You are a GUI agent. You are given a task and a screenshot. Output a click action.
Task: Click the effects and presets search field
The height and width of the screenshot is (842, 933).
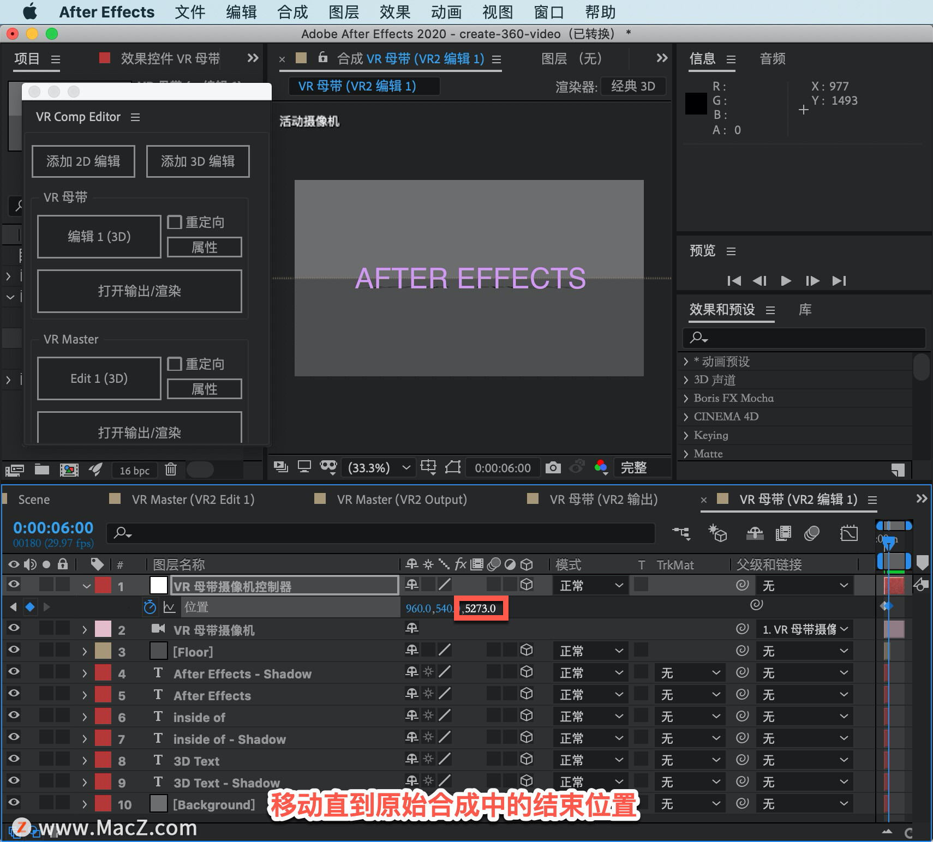(804, 338)
